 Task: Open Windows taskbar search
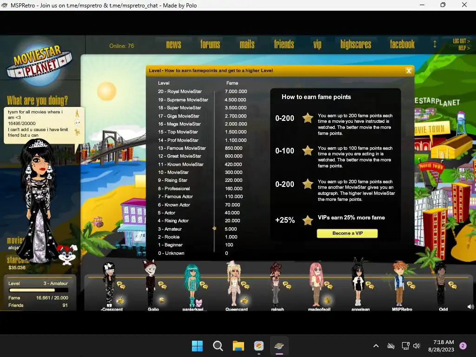pos(218,346)
